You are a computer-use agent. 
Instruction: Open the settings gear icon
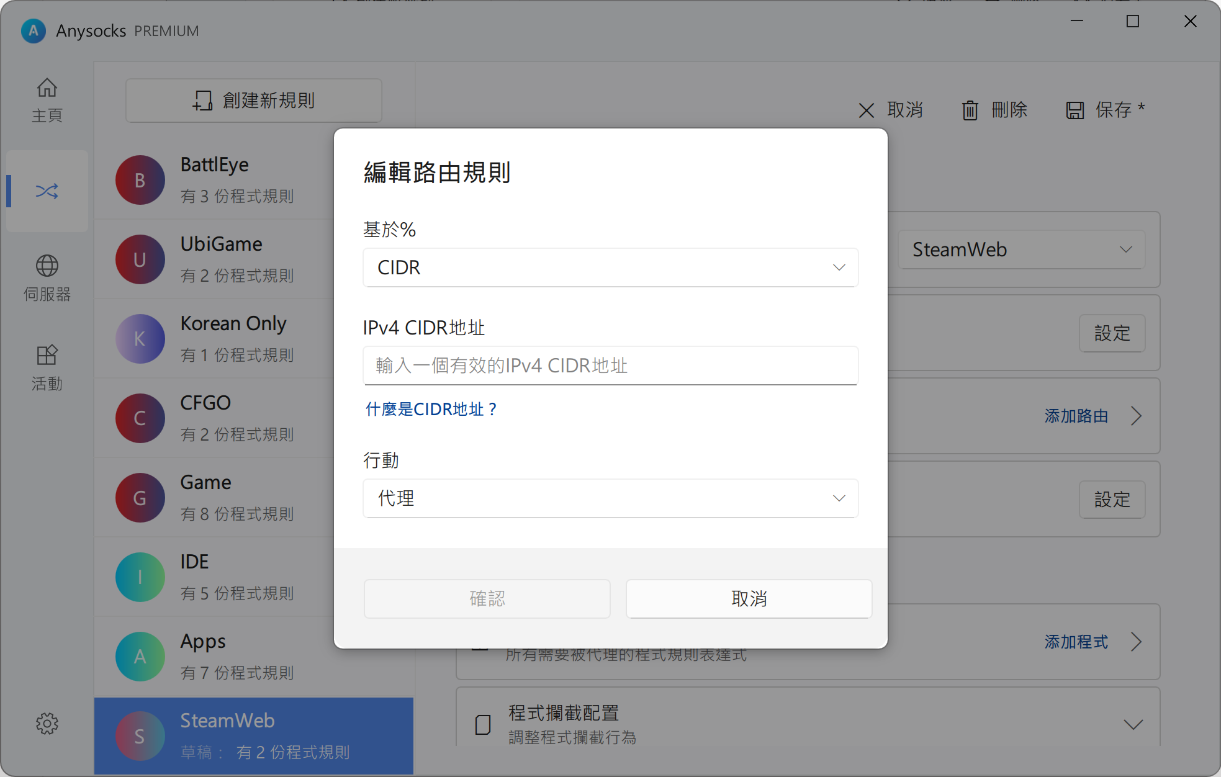pyautogui.click(x=47, y=723)
